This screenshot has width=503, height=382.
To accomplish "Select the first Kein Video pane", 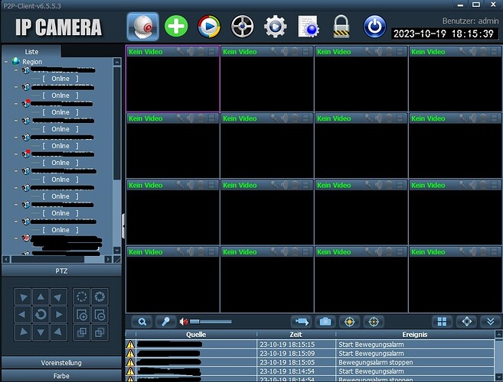I will (172, 80).
